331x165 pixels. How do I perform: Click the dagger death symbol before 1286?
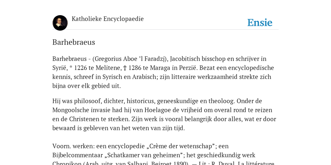[x=125, y=68]
